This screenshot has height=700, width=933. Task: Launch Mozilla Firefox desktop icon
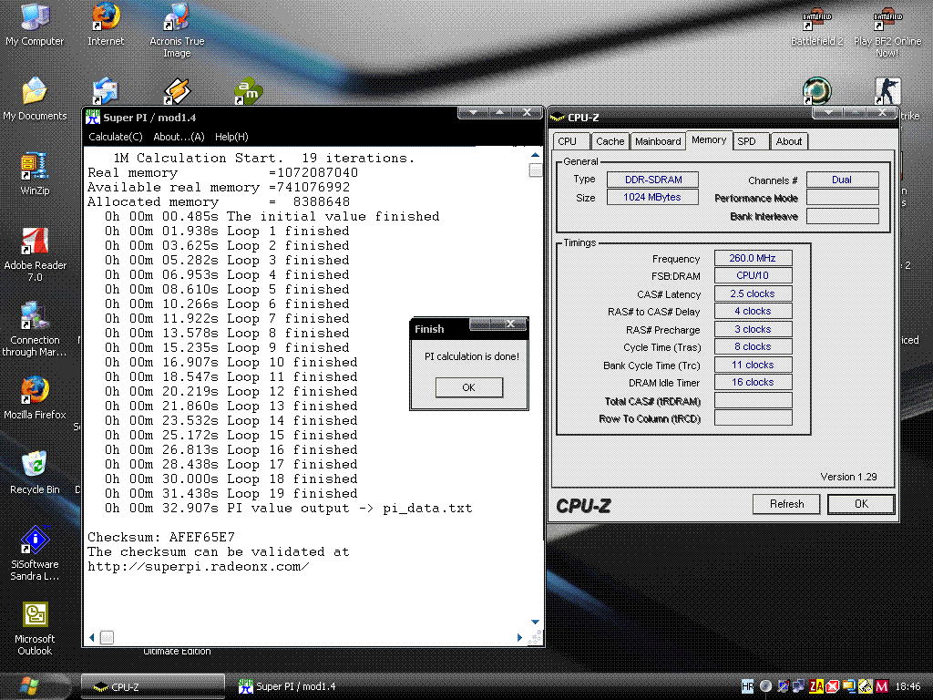[35, 391]
